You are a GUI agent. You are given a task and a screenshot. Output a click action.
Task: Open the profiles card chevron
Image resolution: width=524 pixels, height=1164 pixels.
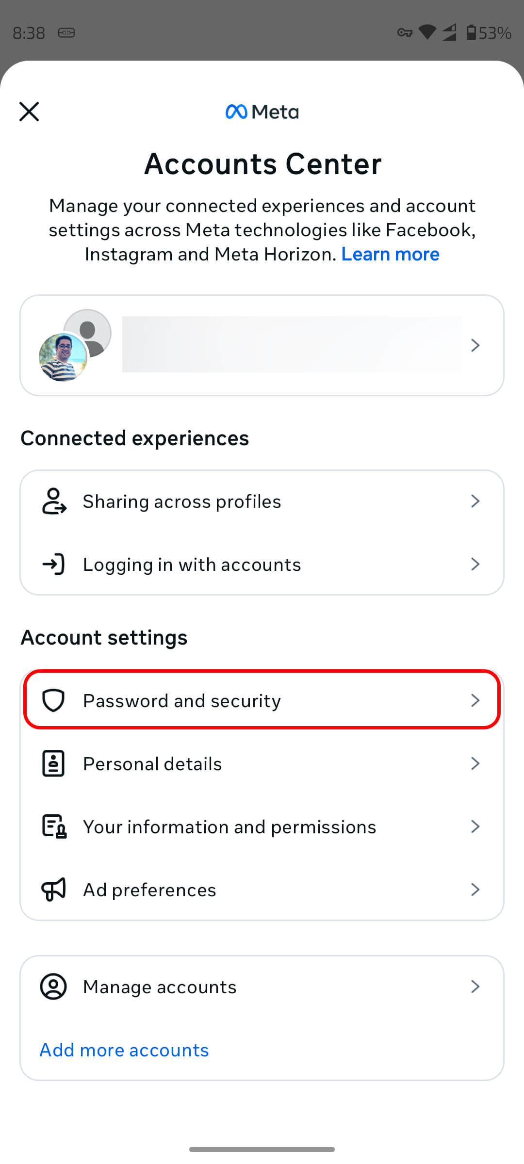[475, 345]
